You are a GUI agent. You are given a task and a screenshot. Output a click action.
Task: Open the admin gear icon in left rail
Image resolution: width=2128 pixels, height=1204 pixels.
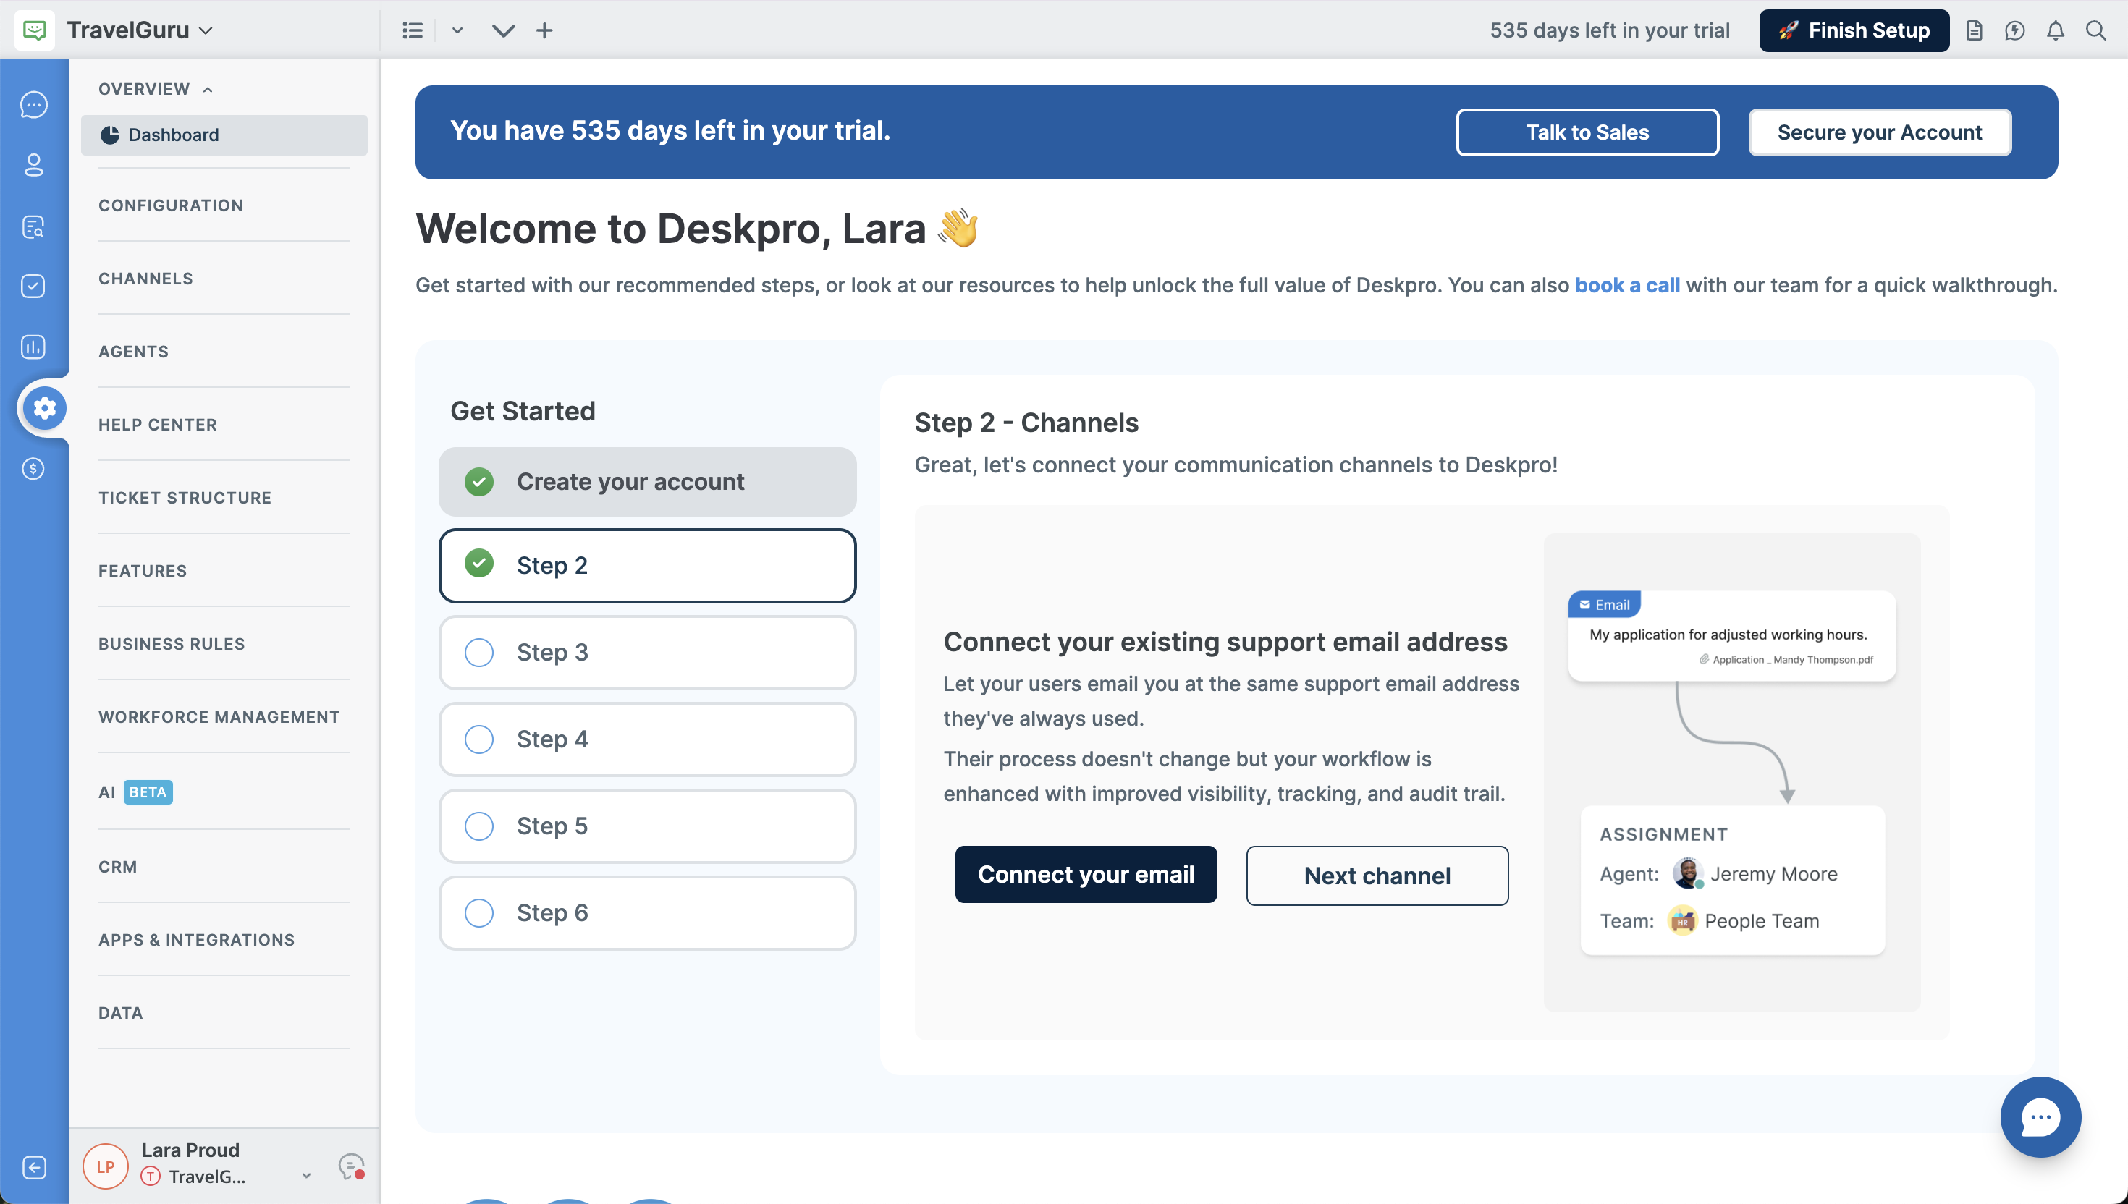[x=45, y=407]
